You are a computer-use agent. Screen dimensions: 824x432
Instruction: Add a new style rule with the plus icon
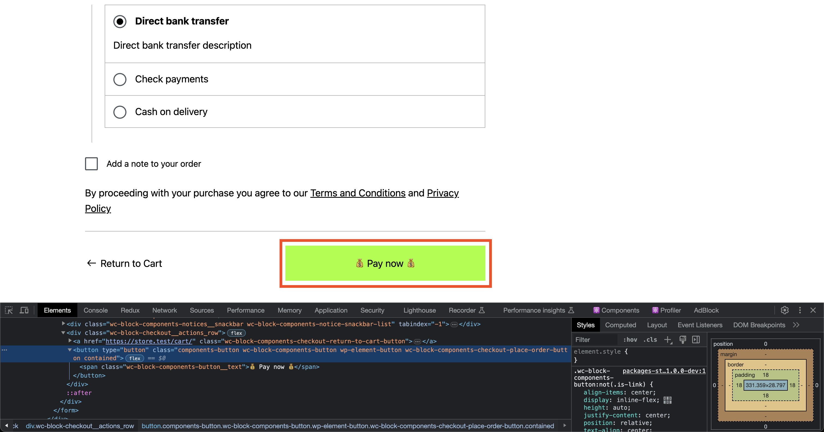(x=668, y=340)
